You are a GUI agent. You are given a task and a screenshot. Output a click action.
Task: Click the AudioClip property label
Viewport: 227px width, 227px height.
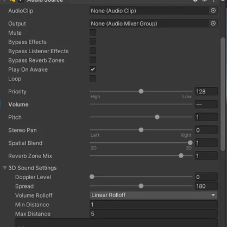[x=21, y=11]
